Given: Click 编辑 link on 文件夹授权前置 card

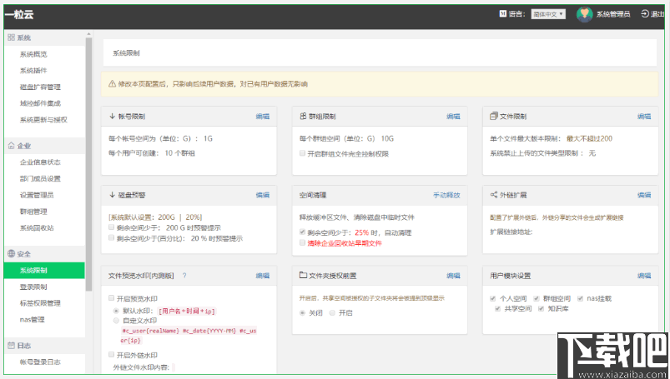Looking at the screenshot, I should pos(453,276).
